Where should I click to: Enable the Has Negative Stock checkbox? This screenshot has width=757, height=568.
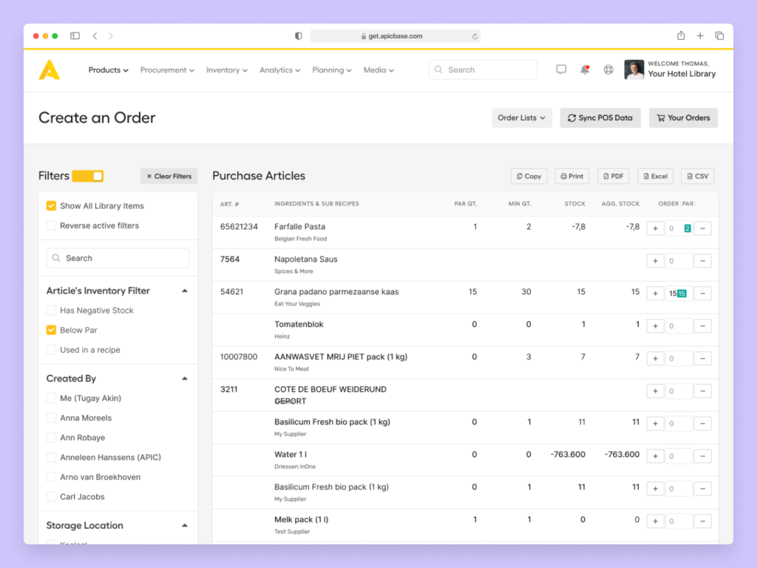tap(51, 311)
